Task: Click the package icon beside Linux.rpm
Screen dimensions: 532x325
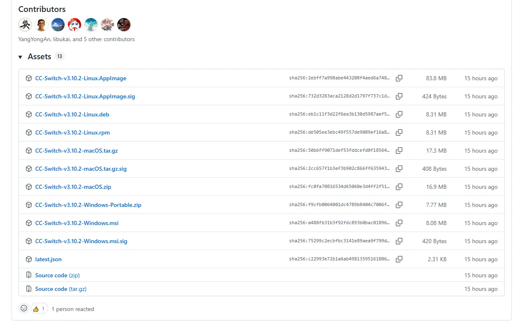Action: coord(29,132)
